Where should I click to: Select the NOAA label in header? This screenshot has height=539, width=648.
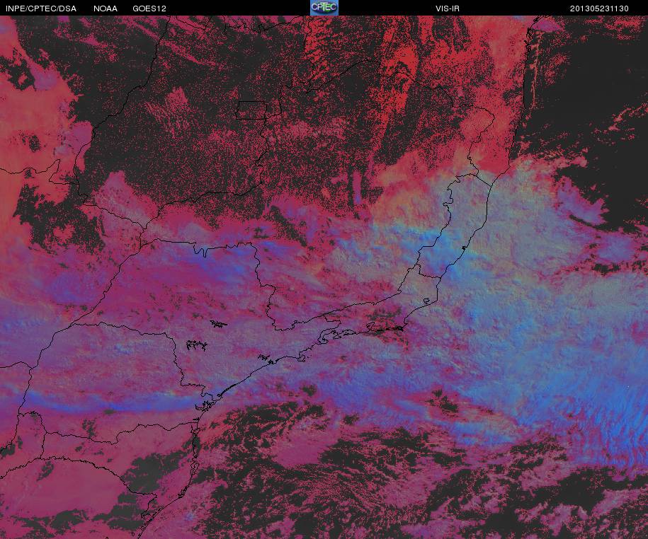pos(106,8)
